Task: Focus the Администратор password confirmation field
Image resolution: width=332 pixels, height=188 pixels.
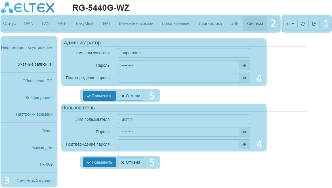Action: click(178, 78)
